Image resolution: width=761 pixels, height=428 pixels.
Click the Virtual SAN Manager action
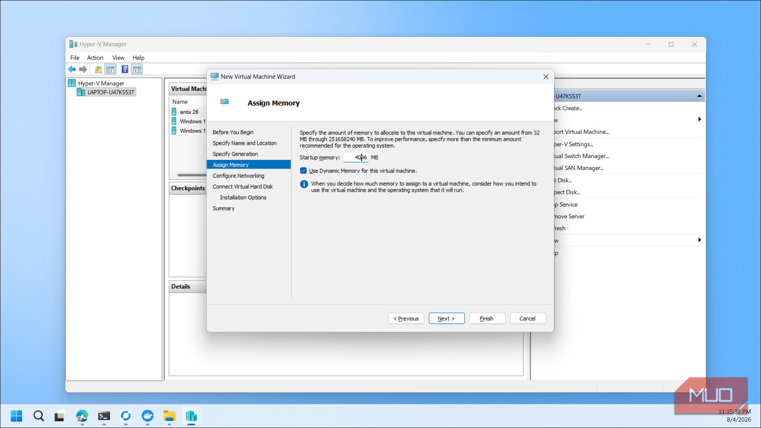pos(578,168)
